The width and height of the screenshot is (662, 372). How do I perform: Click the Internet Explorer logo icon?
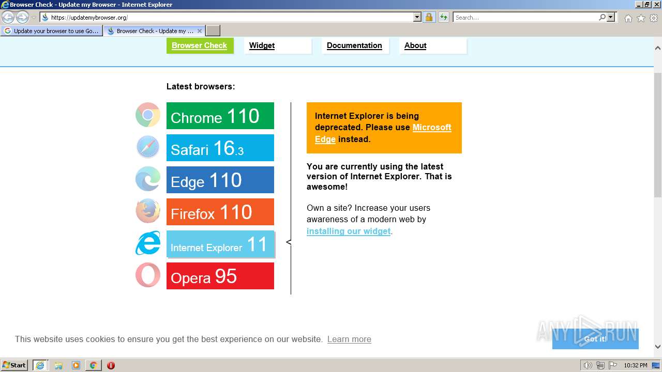[x=148, y=243]
